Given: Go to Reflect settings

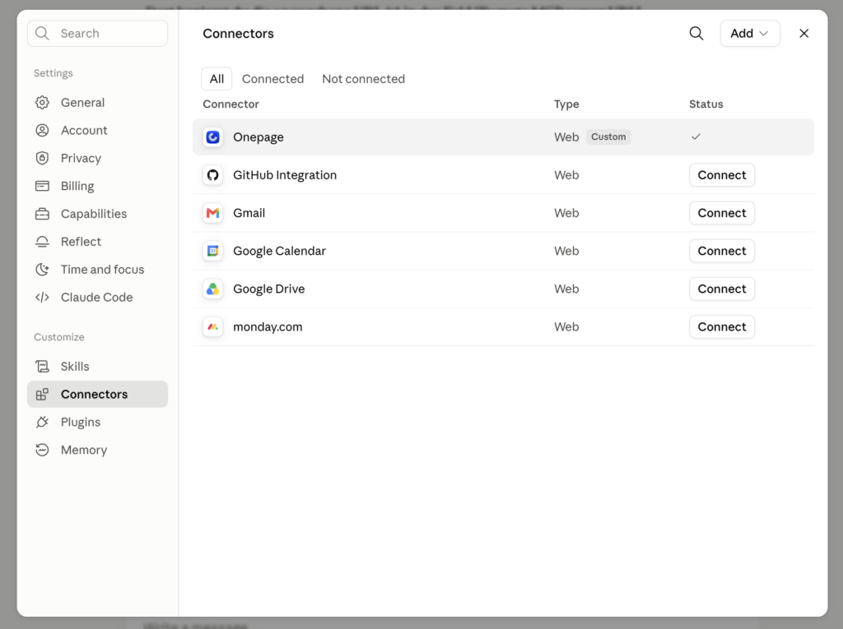Looking at the screenshot, I should 97,242.
